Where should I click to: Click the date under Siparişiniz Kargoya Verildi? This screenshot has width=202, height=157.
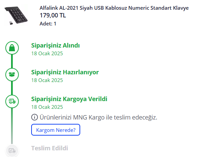point(47,107)
